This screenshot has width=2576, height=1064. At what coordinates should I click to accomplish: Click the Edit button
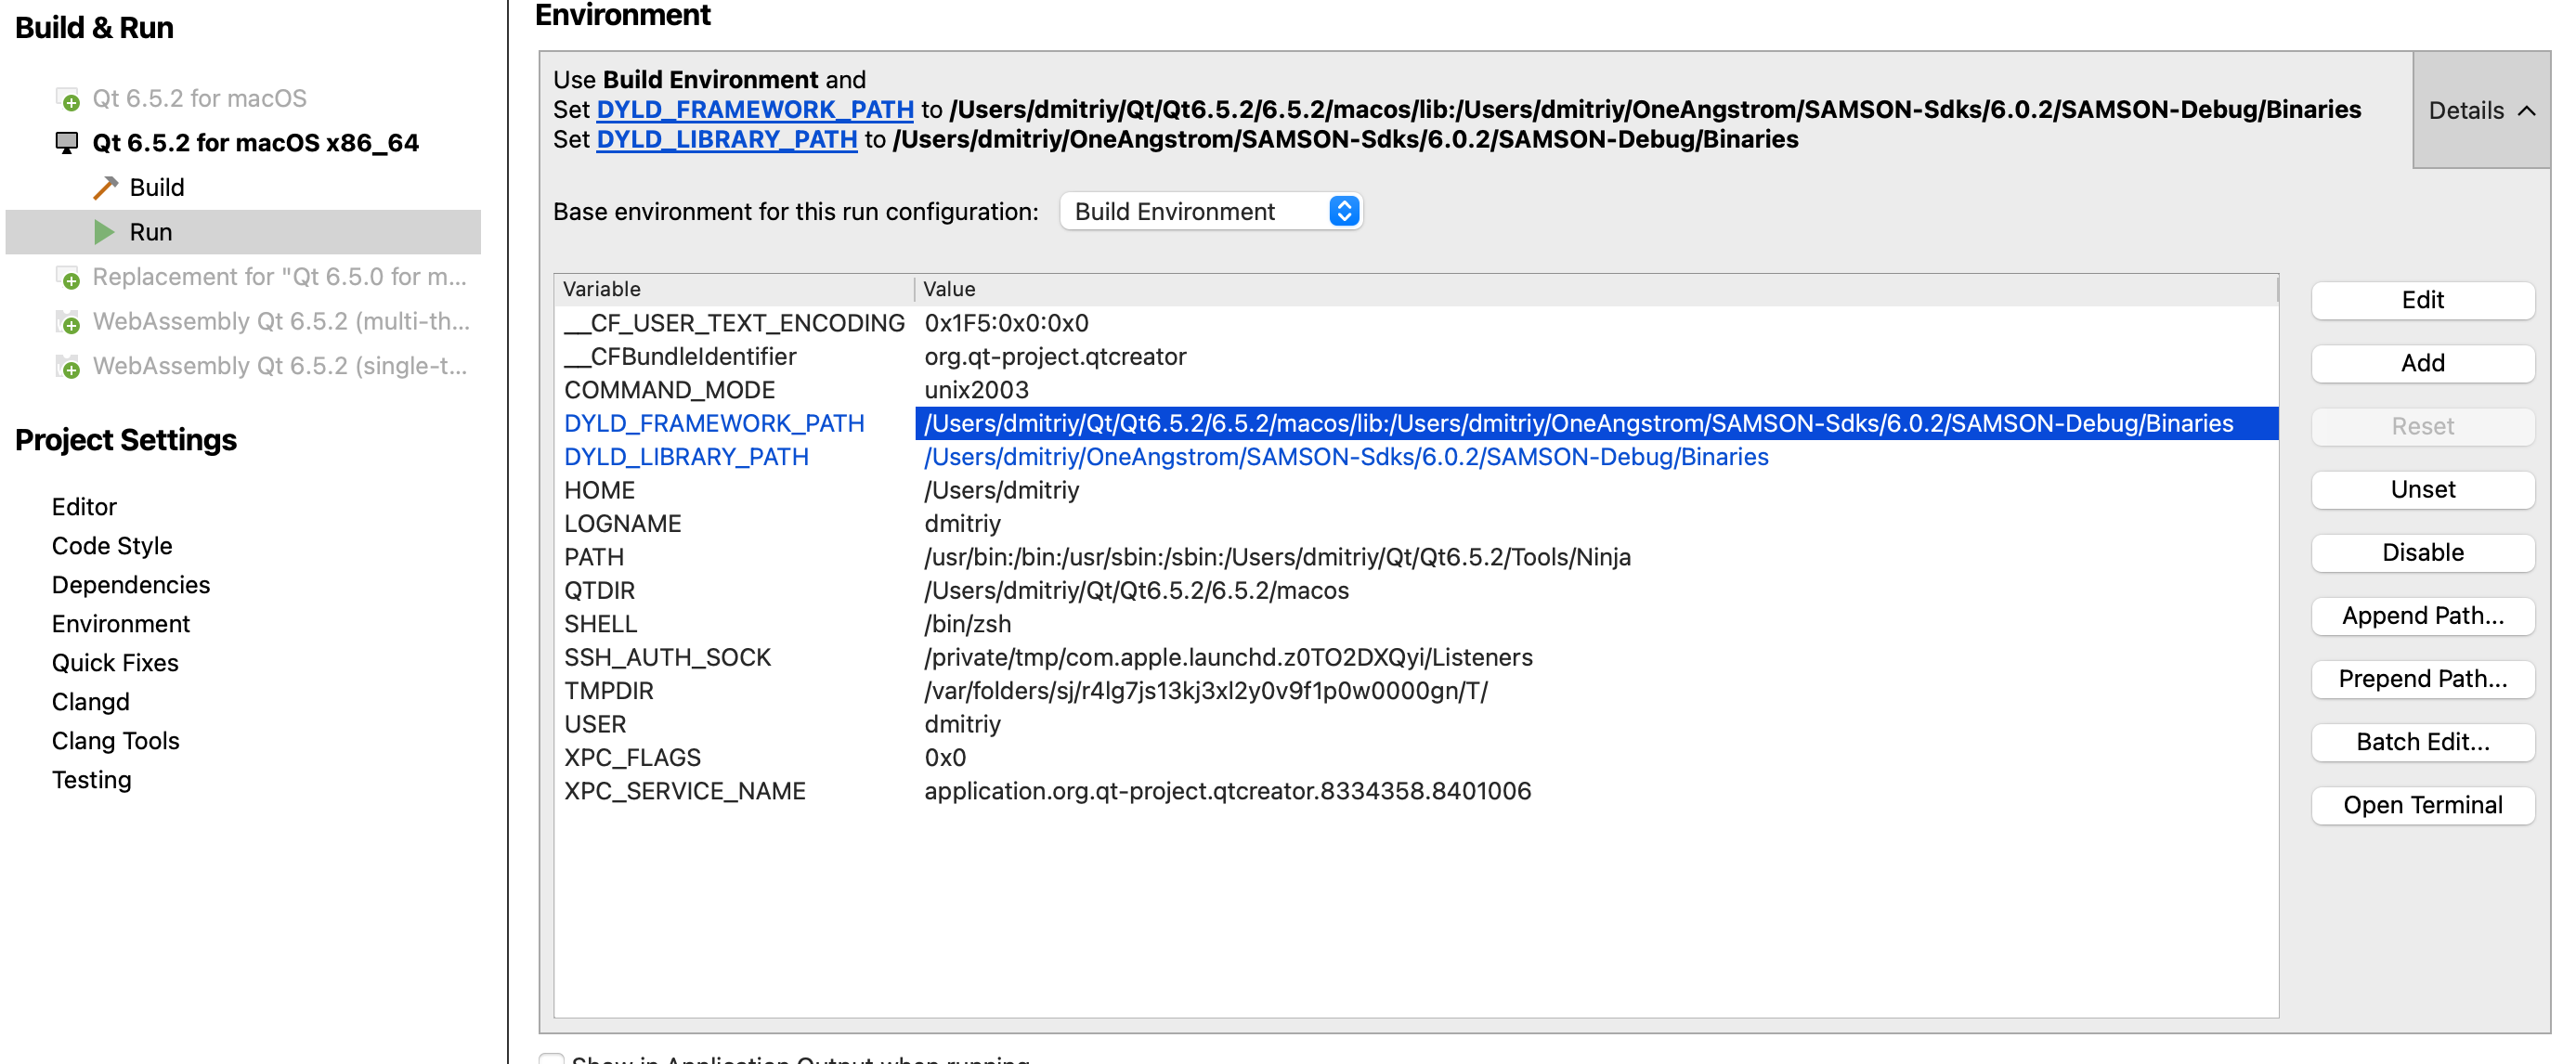[x=2422, y=300]
